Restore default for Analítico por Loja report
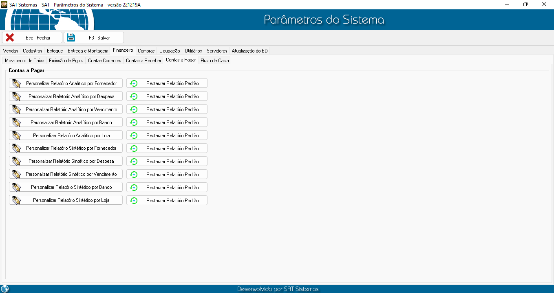554x293 pixels. click(x=167, y=136)
